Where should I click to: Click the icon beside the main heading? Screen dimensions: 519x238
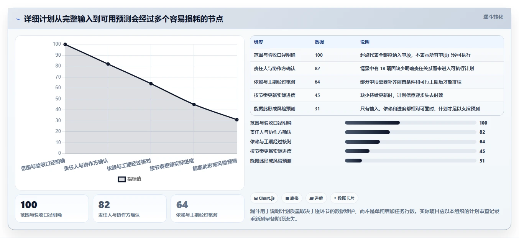click(18, 19)
